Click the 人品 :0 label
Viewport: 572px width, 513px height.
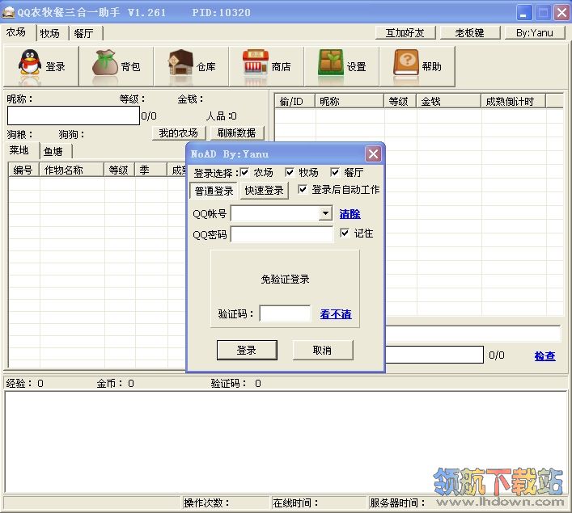pyautogui.click(x=221, y=116)
